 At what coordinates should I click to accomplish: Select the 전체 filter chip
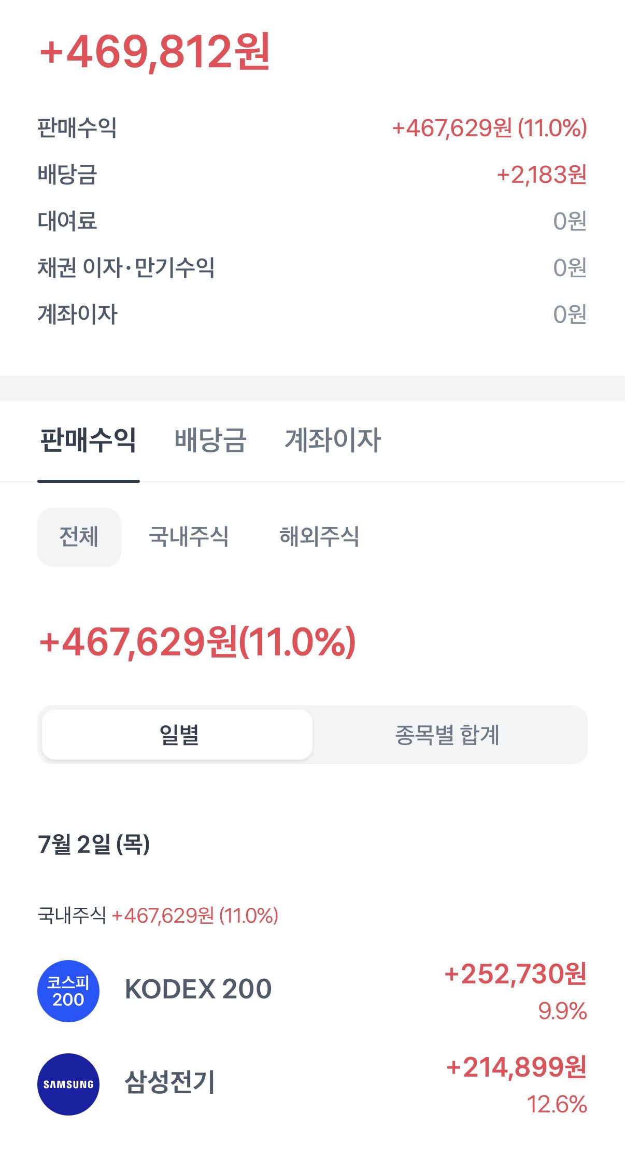(79, 537)
